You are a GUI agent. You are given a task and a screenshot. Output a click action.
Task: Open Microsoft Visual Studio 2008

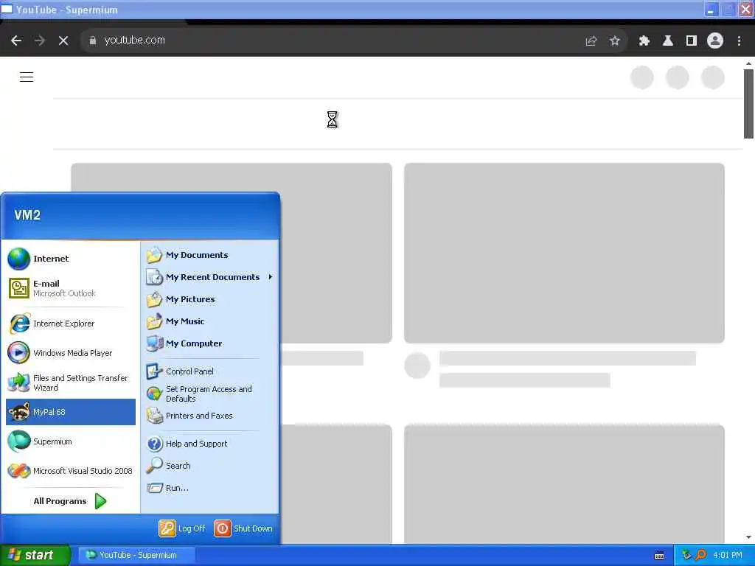tap(70, 471)
